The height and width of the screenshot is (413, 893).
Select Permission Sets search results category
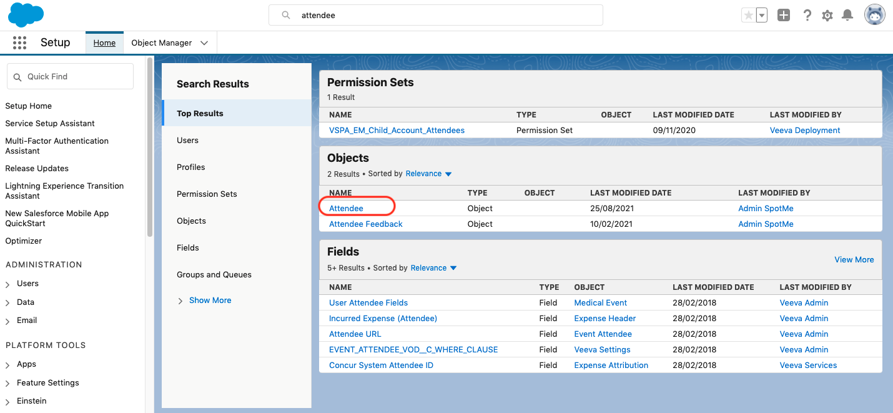[207, 194]
